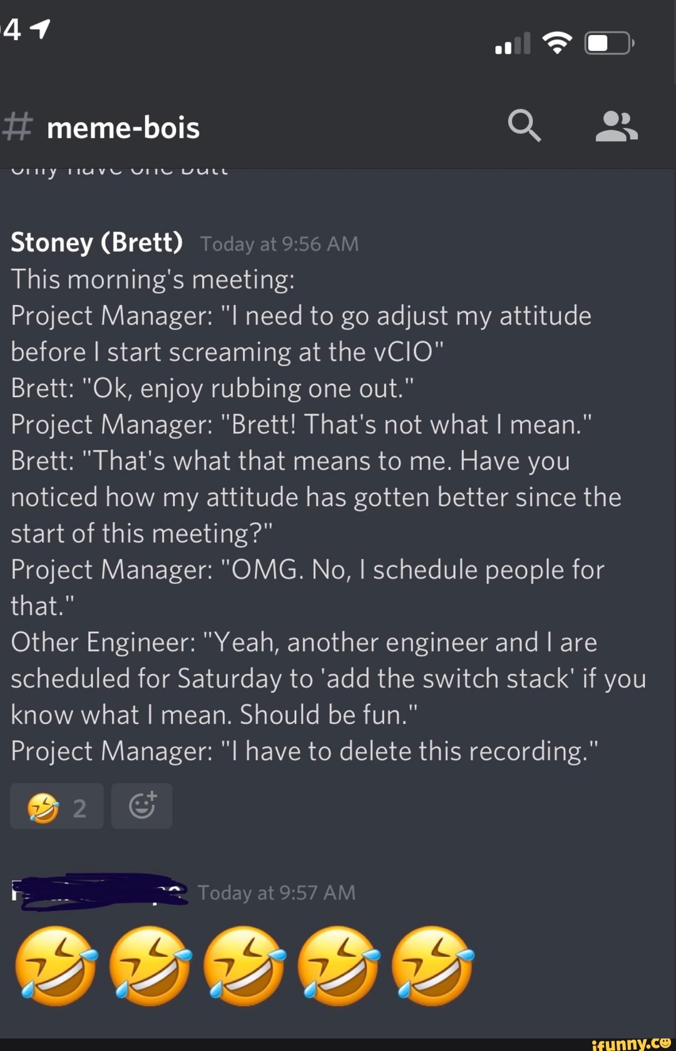This screenshot has height=1051, width=676.
Task: Tap the cellular signal indicator
Action: pos(511,43)
